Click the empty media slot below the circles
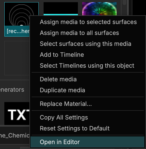The image size is (146, 149). 17,58
